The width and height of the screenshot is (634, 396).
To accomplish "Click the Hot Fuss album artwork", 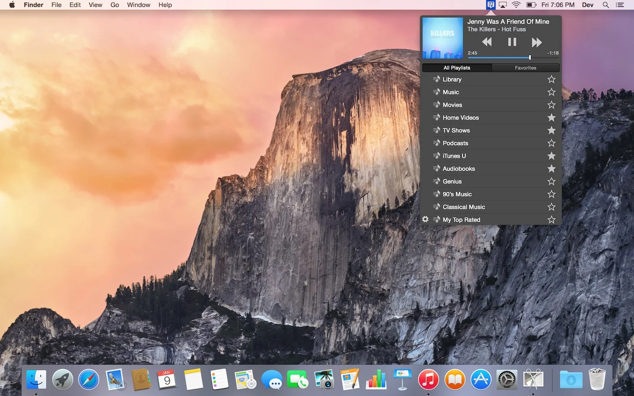I will point(442,38).
